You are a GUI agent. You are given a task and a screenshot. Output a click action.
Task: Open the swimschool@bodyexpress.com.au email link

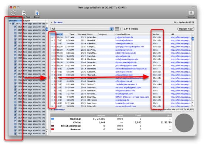(x=131, y=69)
